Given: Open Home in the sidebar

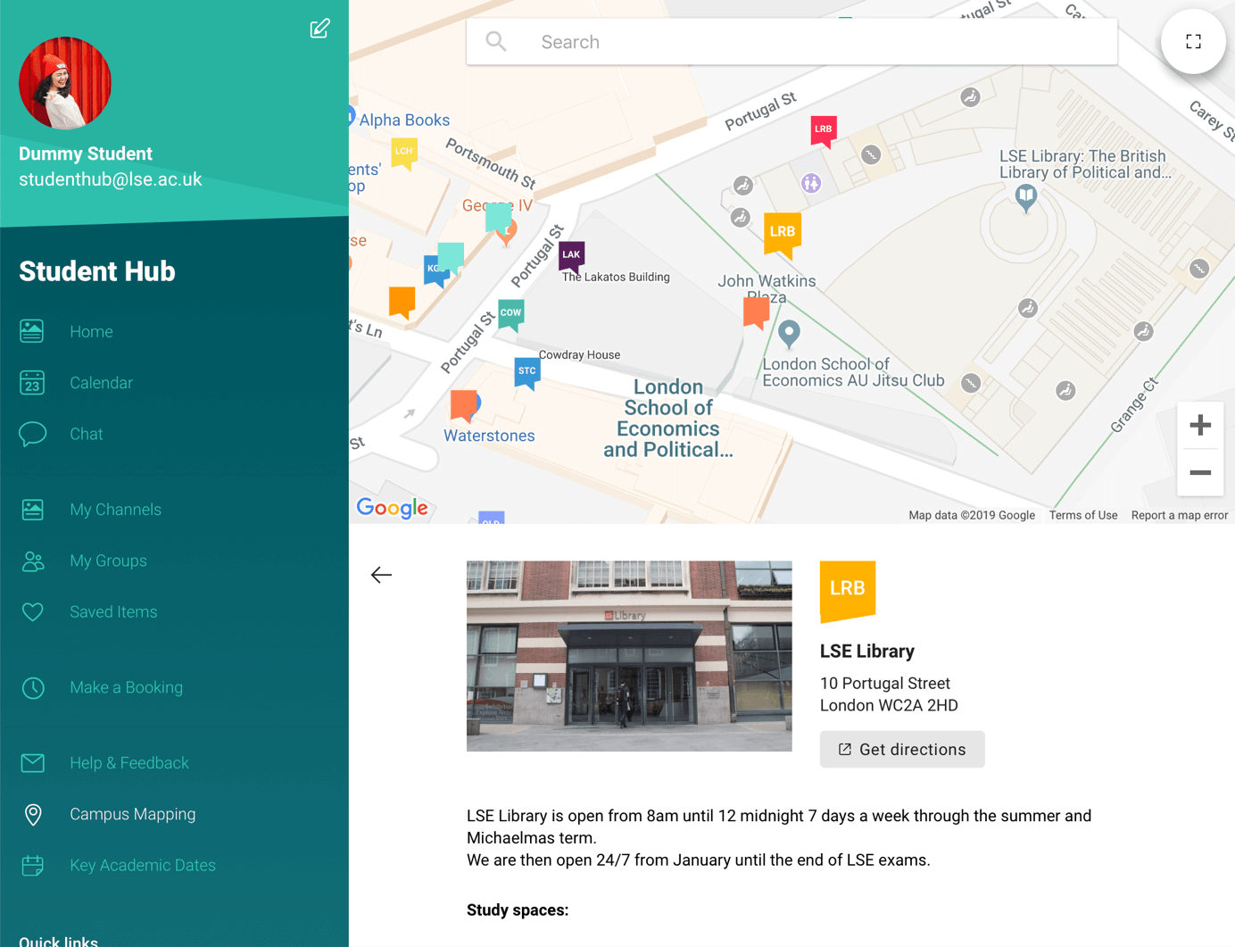Looking at the screenshot, I should coord(91,331).
